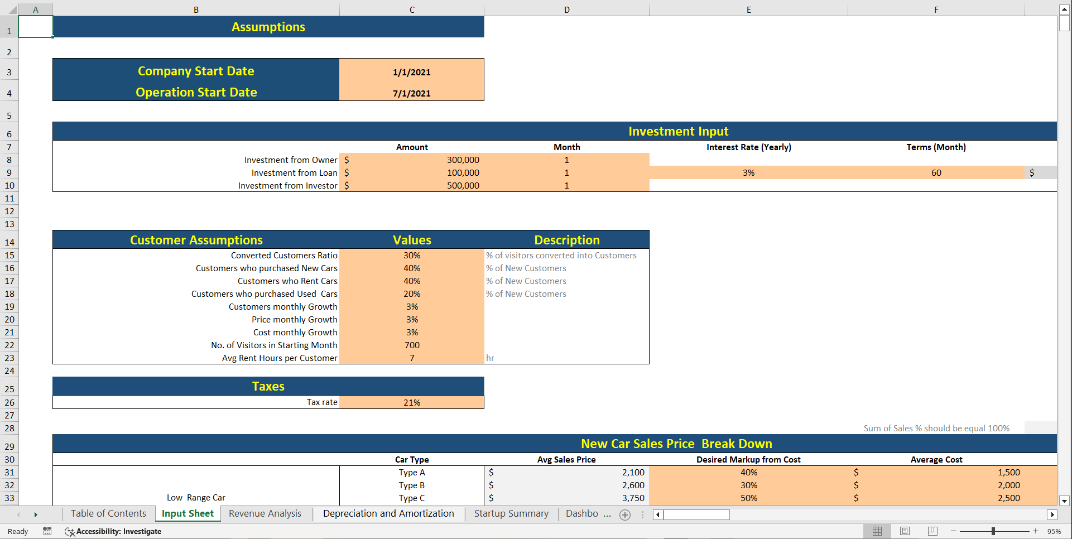
Task: Open the Table of Contents sheet
Action: [x=108, y=513]
